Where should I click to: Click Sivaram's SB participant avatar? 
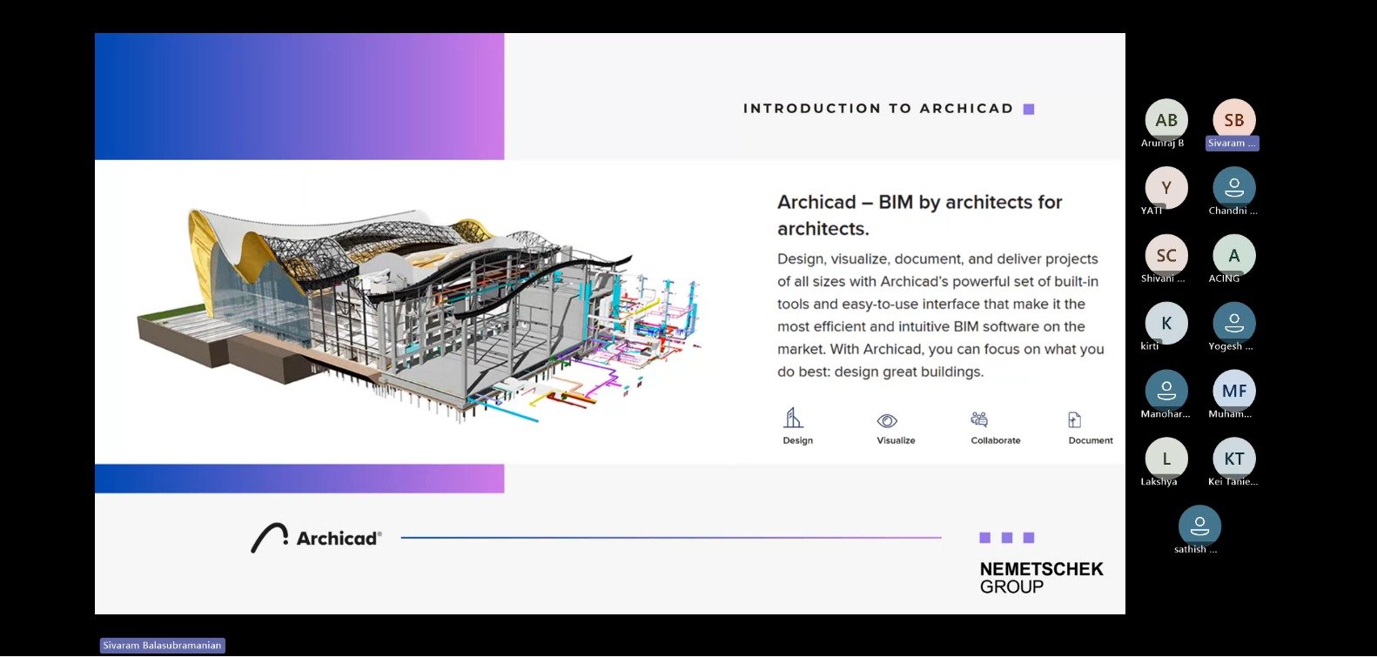point(1233,120)
